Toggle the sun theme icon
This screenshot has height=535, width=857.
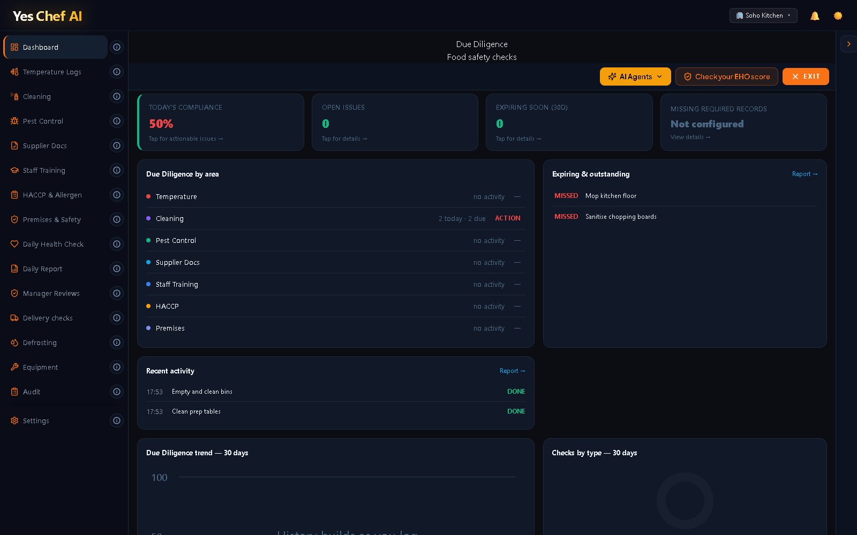pos(838,16)
